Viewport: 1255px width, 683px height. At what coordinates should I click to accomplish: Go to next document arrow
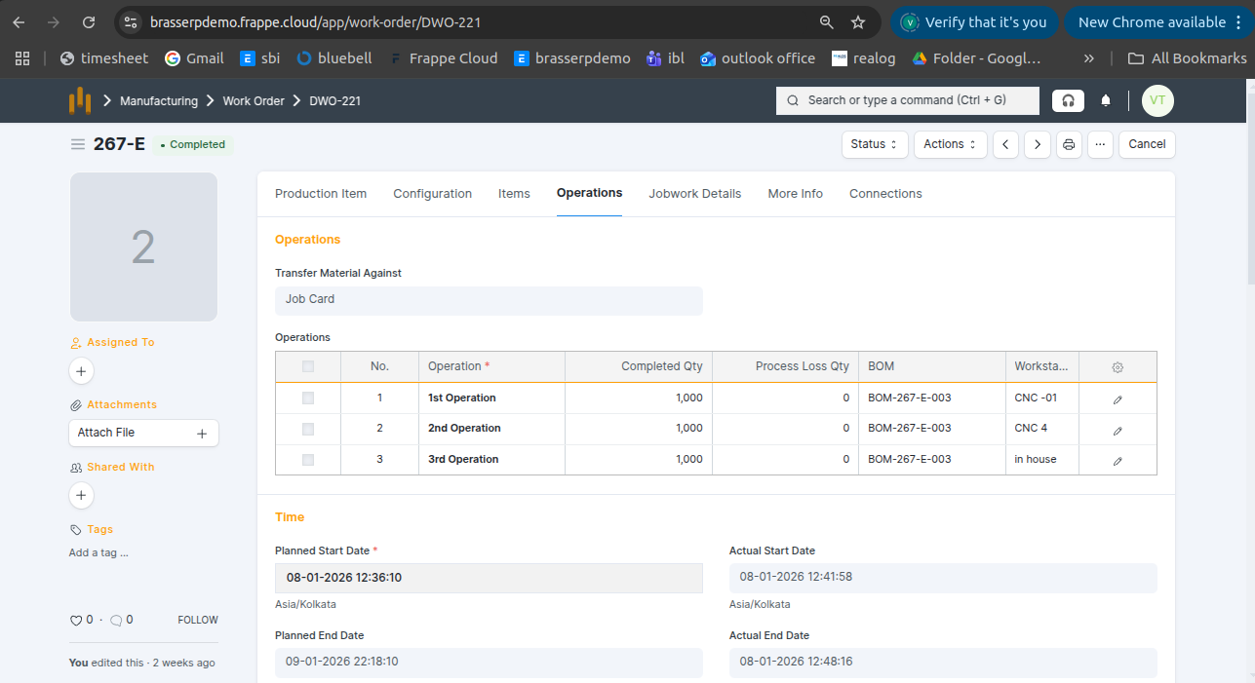tap(1037, 144)
